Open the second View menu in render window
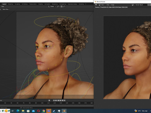Viewport: 151px width, 113px height. coord(108,5)
